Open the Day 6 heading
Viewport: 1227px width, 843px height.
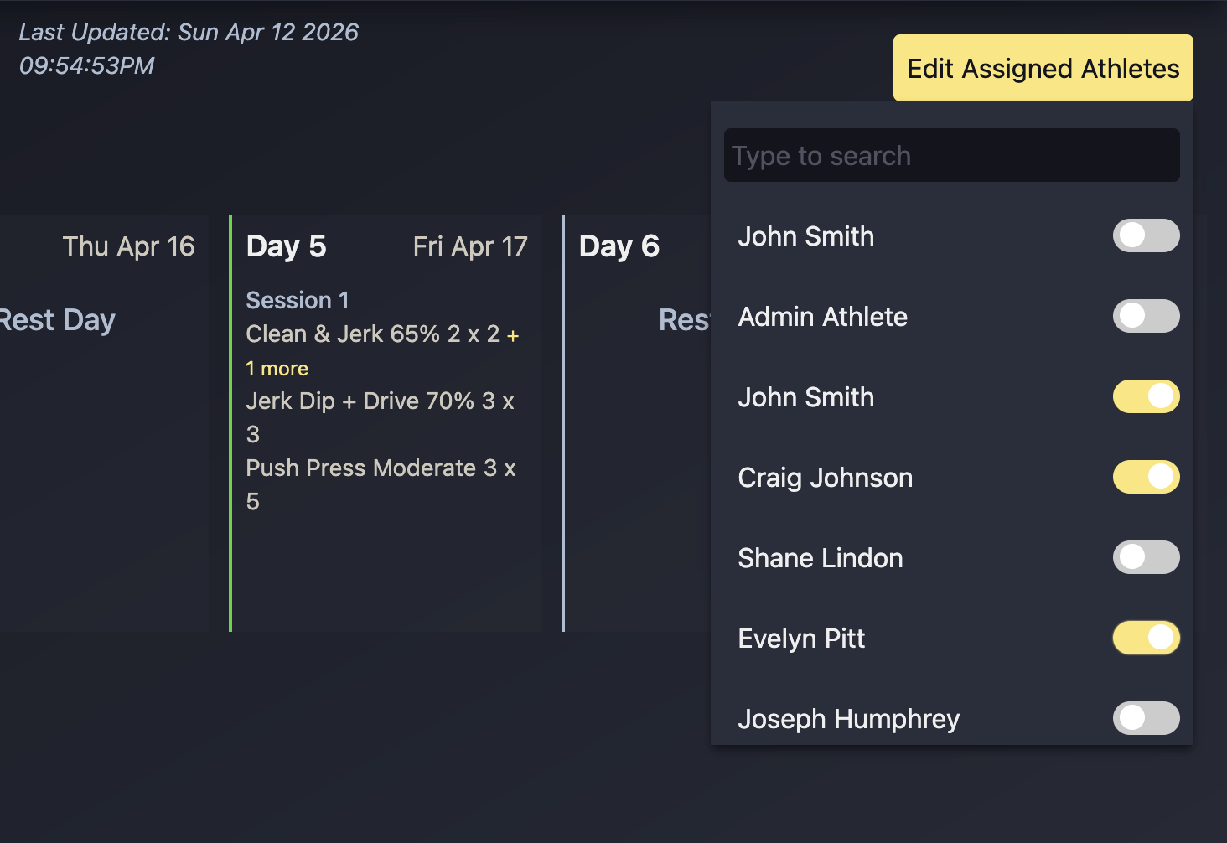pyautogui.click(x=619, y=246)
